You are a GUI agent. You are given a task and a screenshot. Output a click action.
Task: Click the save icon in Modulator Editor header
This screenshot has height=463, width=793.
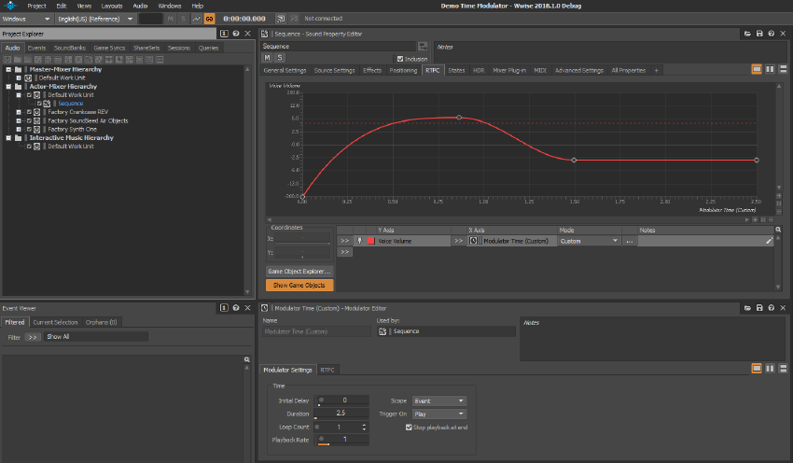tap(759, 308)
